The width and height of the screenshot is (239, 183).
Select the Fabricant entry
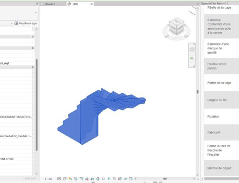tap(221, 132)
